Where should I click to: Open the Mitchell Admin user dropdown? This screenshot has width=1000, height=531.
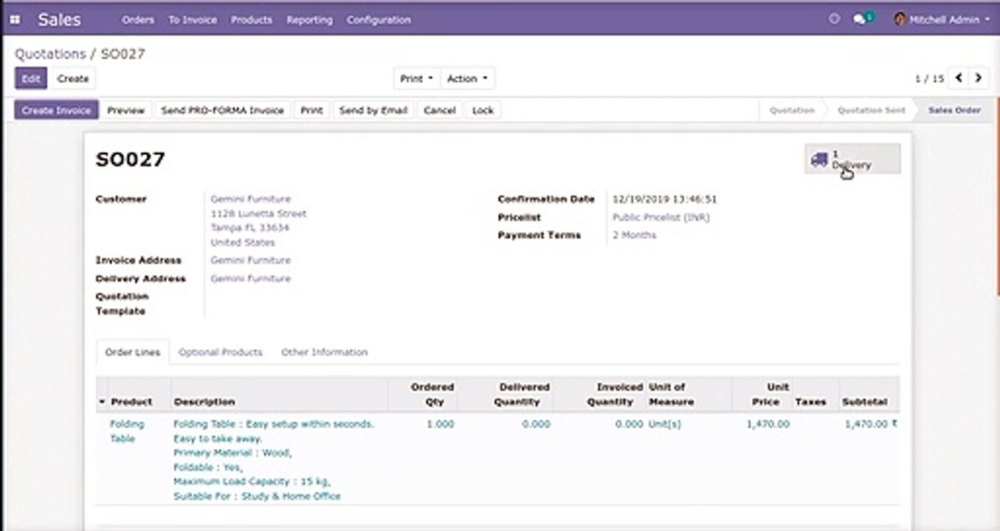point(942,20)
